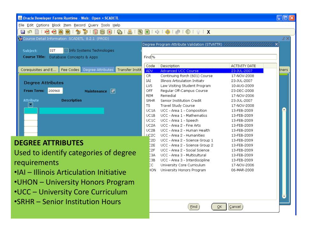Select the "Advanced UCC Course" row
This screenshot has height=245, width=326.
click(204, 71)
